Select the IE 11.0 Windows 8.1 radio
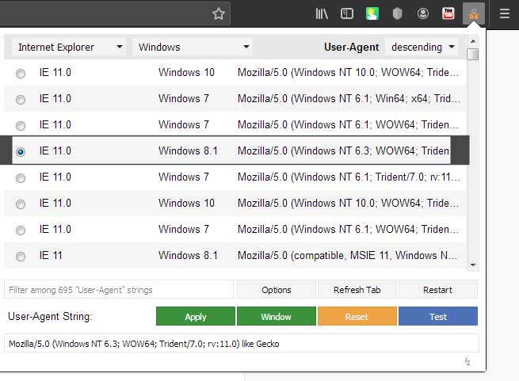This screenshot has height=381, width=519. pos(21,151)
